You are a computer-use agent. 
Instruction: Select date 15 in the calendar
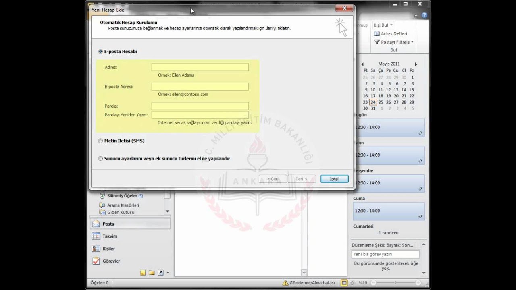coord(412,90)
